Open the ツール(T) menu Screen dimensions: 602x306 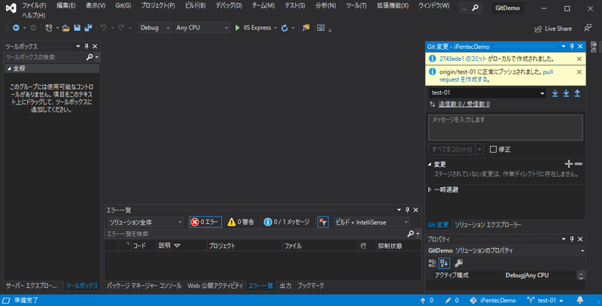[356, 6]
